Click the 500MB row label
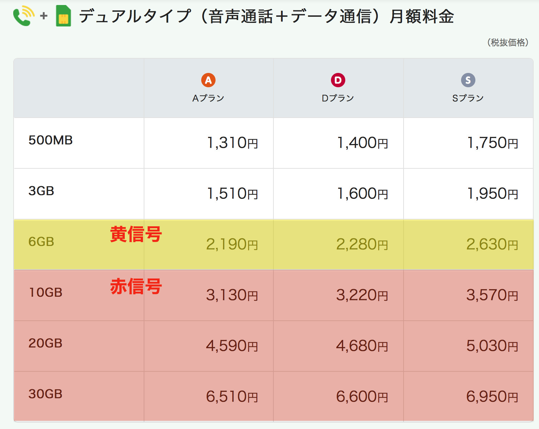The image size is (539, 429). pyautogui.click(x=50, y=140)
